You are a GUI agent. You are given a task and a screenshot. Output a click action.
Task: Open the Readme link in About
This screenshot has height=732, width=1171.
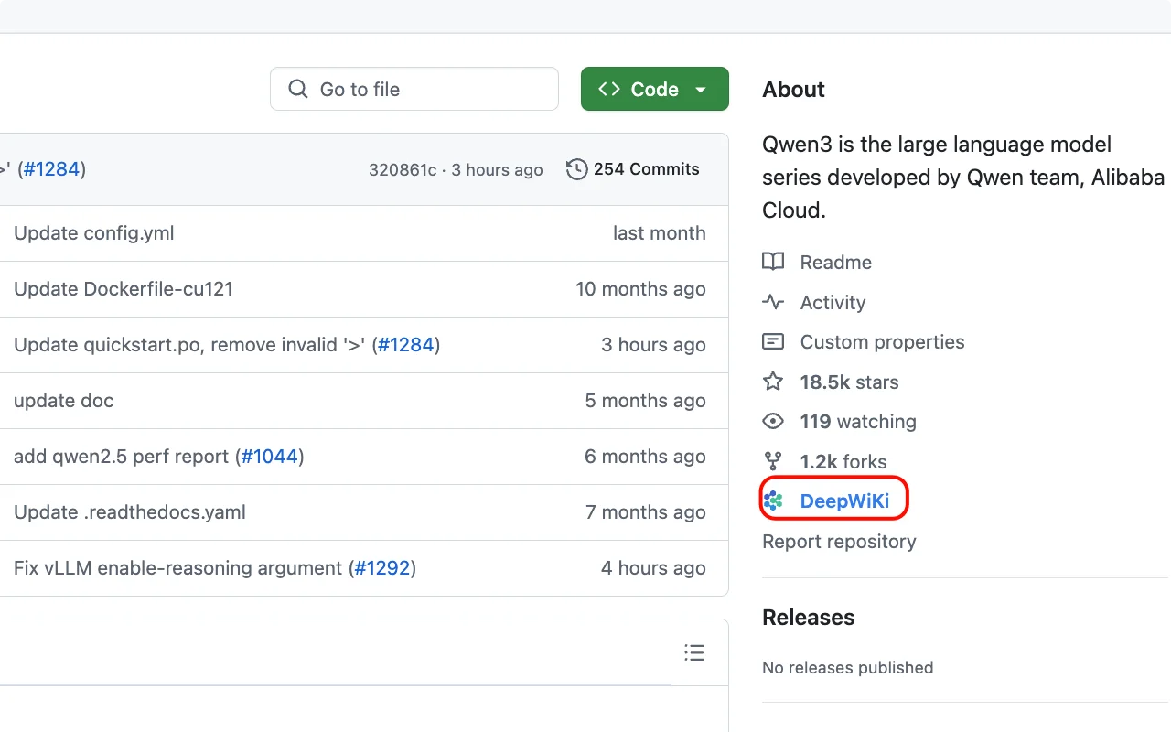coord(835,262)
